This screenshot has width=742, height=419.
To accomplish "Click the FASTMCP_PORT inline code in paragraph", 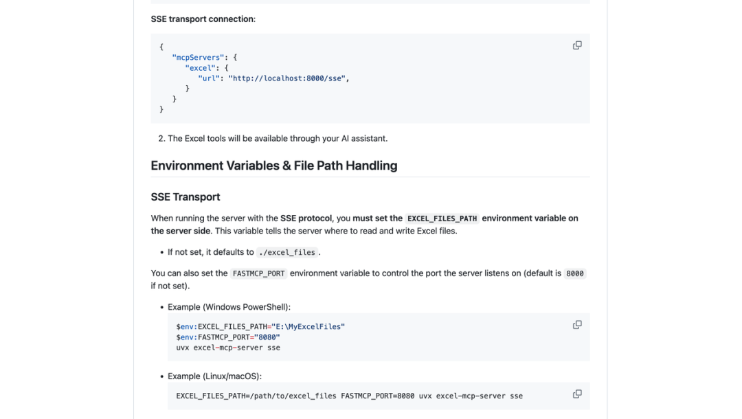I will [258, 273].
